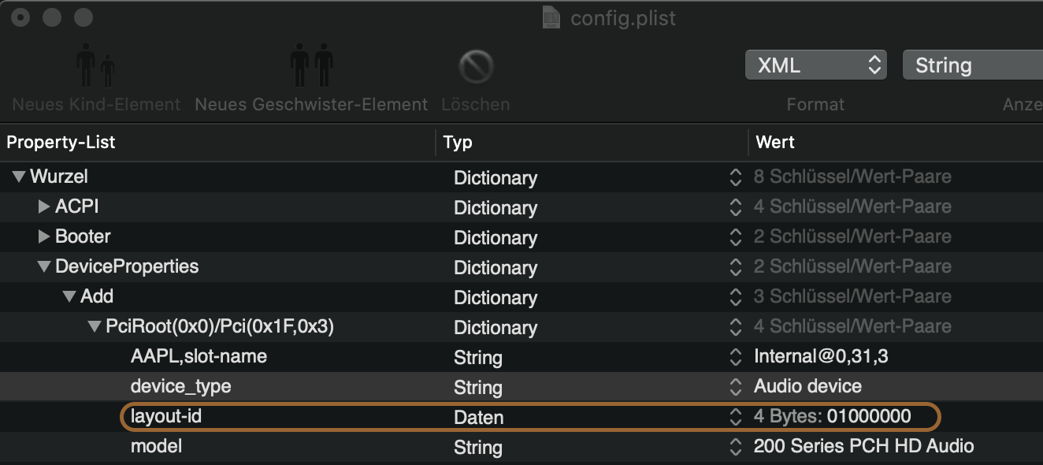Click the Typ column header
1043x465 pixels.
coord(458,143)
